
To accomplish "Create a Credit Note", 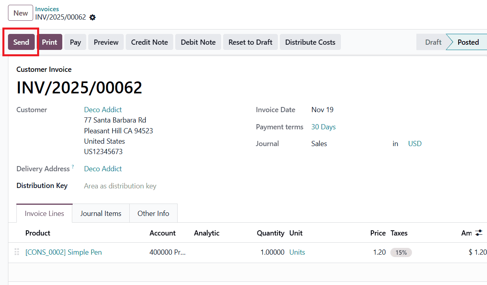I will [149, 42].
